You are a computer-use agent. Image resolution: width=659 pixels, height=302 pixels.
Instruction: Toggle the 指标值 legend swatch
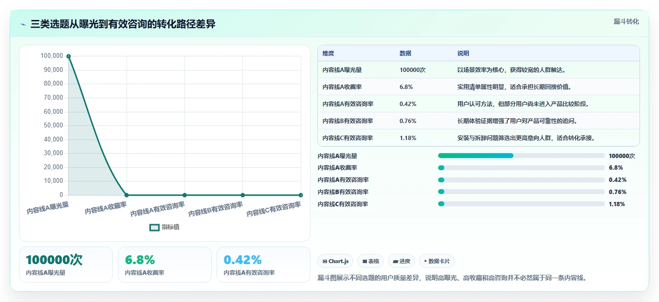click(154, 227)
